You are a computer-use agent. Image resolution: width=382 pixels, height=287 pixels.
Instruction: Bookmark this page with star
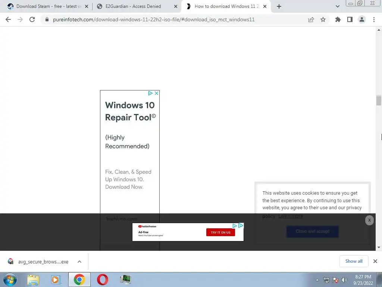click(323, 19)
